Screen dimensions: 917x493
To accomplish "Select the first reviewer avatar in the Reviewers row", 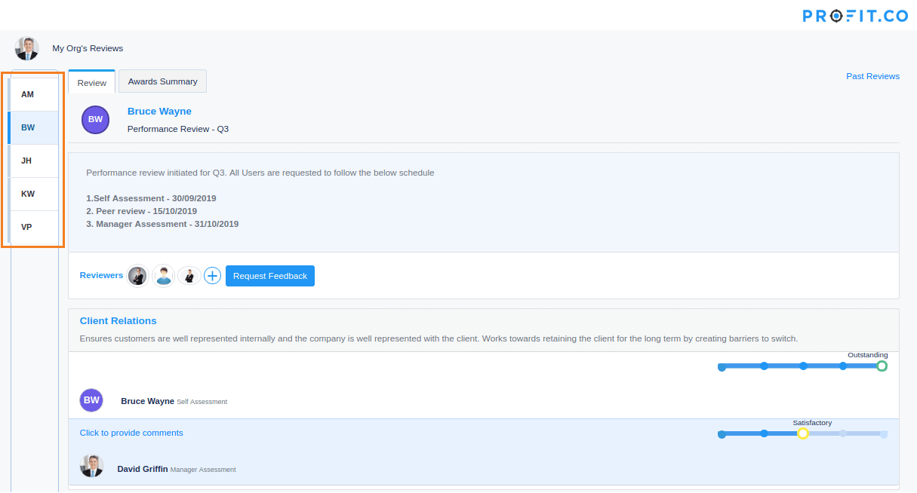I will (x=137, y=276).
